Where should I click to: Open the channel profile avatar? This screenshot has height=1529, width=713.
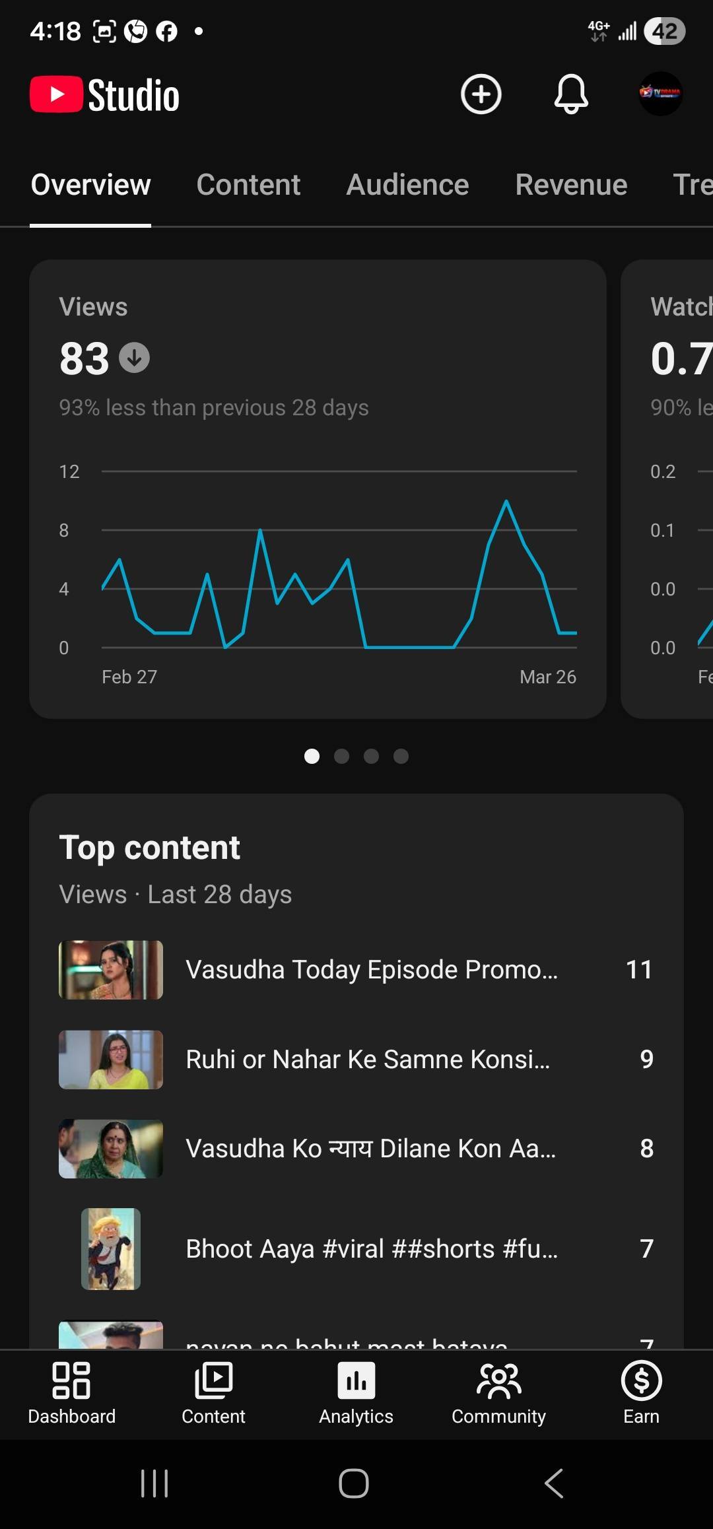point(660,94)
